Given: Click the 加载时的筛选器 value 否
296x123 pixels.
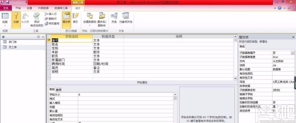Looking at the screenshot, I should point(283,103).
